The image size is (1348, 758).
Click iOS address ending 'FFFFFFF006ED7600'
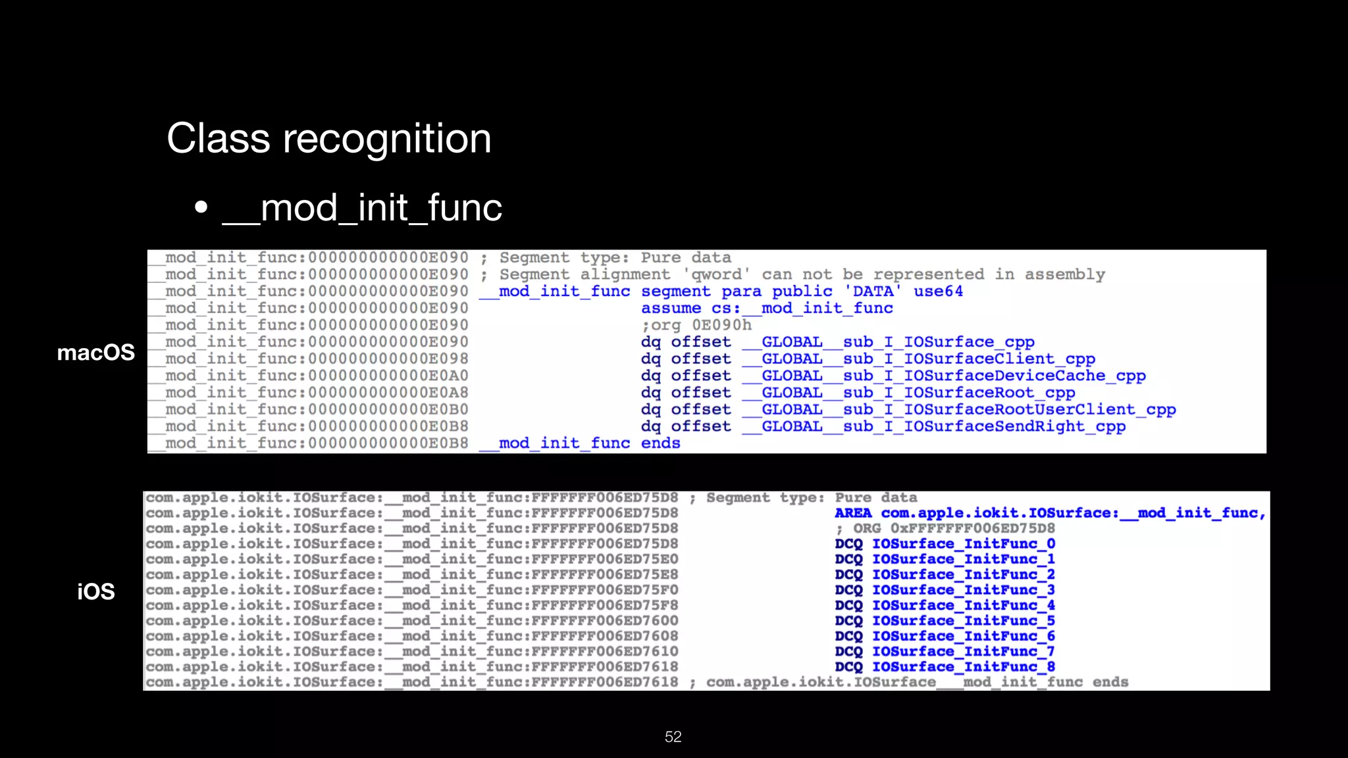click(412, 620)
